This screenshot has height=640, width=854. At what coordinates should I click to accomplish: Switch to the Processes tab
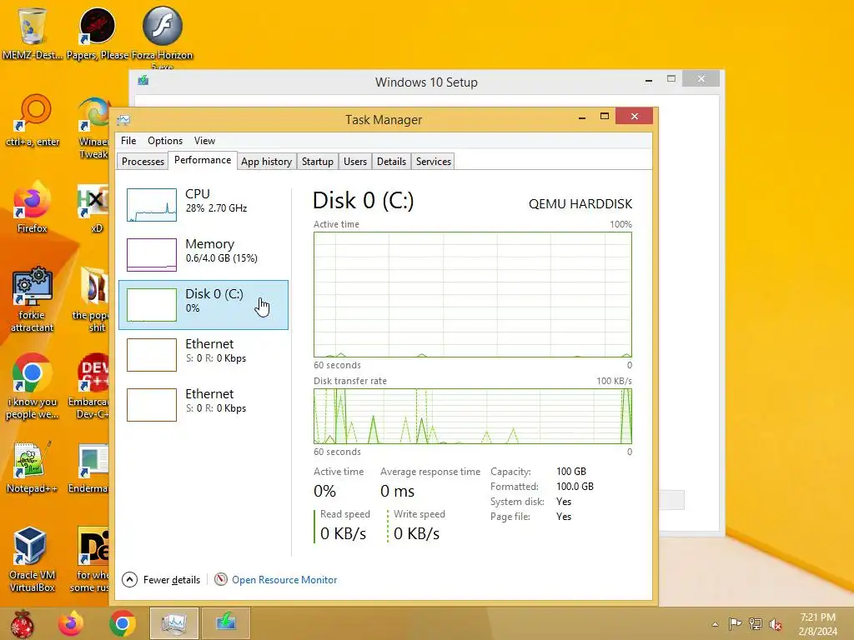[143, 162]
